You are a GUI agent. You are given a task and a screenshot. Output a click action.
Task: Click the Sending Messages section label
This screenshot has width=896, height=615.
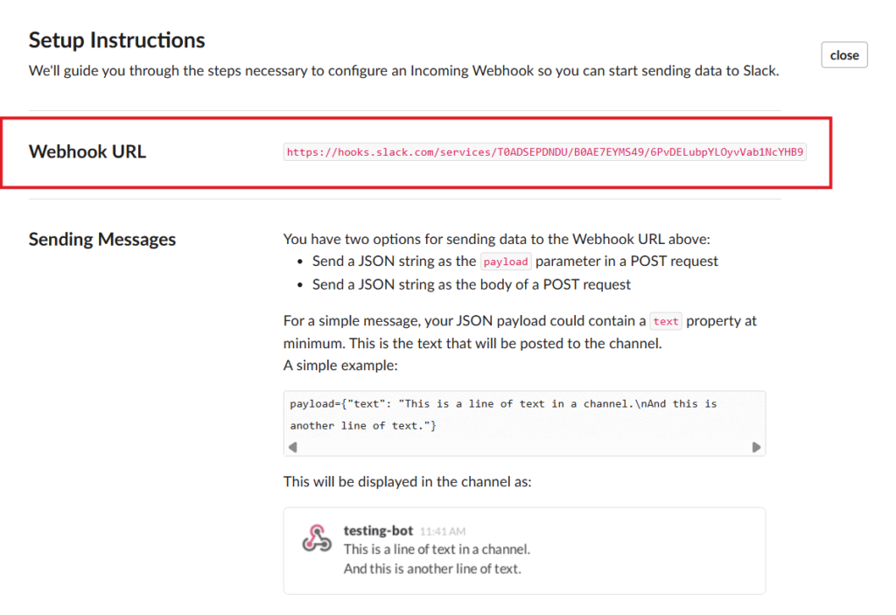coord(102,239)
